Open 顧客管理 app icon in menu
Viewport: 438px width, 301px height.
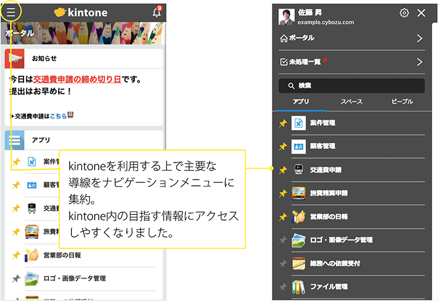(298, 147)
